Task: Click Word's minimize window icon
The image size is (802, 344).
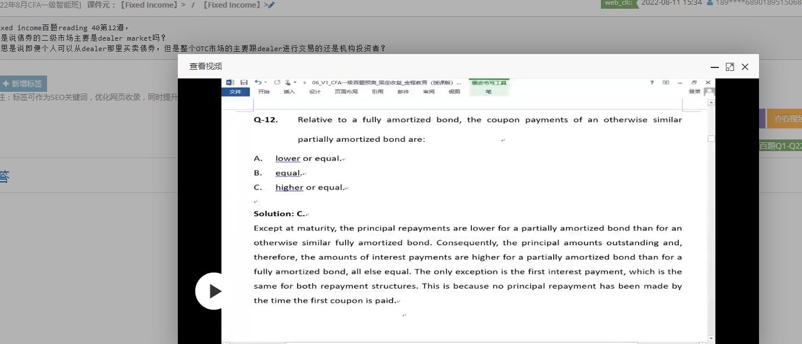Action: (680, 83)
